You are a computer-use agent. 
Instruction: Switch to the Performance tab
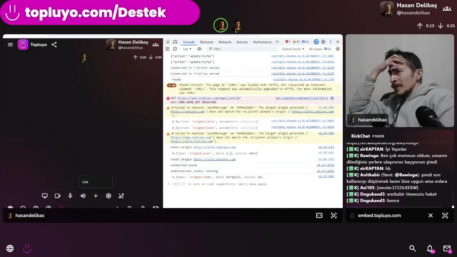click(262, 42)
